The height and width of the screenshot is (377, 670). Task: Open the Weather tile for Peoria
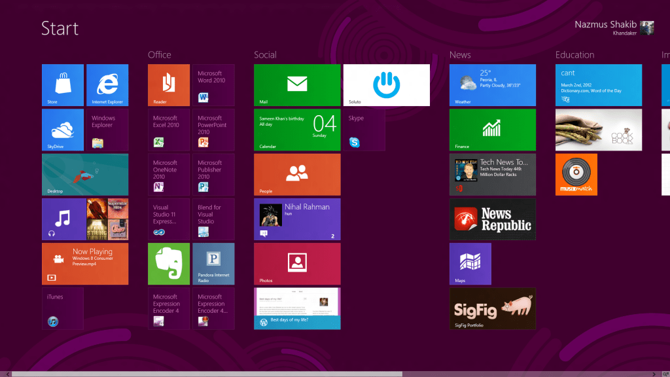point(492,85)
